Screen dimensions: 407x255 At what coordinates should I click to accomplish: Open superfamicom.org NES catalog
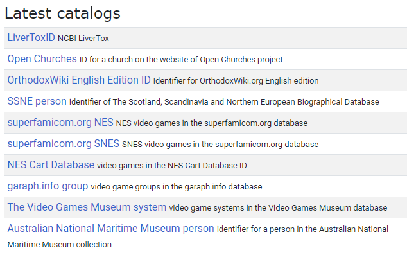point(60,123)
